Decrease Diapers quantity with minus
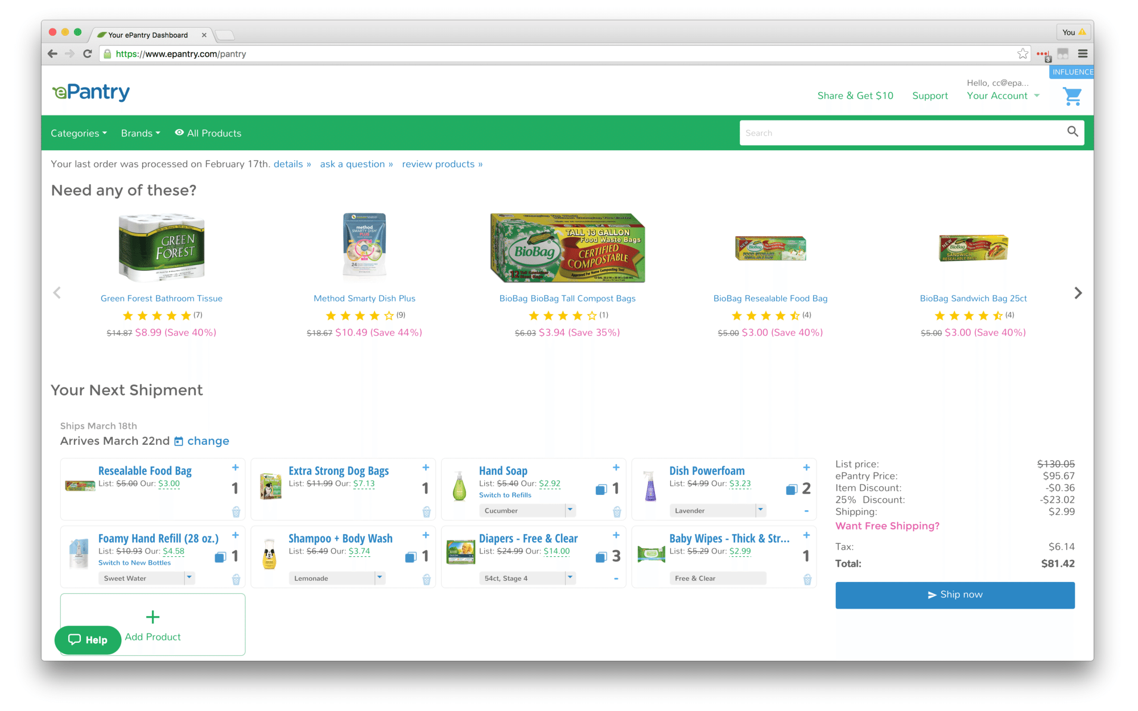 (616, 579)
